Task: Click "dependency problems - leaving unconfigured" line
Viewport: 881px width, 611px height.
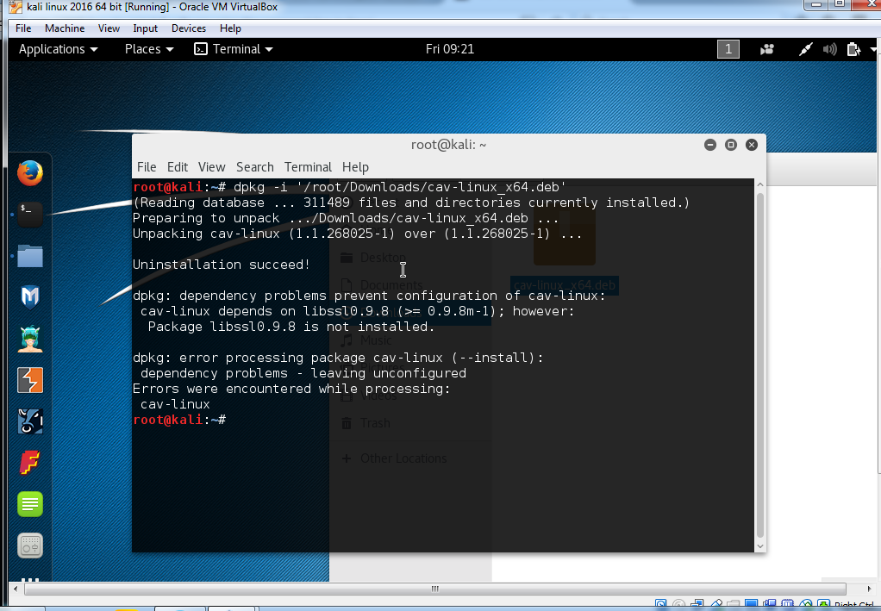Action: coord(303,373)
